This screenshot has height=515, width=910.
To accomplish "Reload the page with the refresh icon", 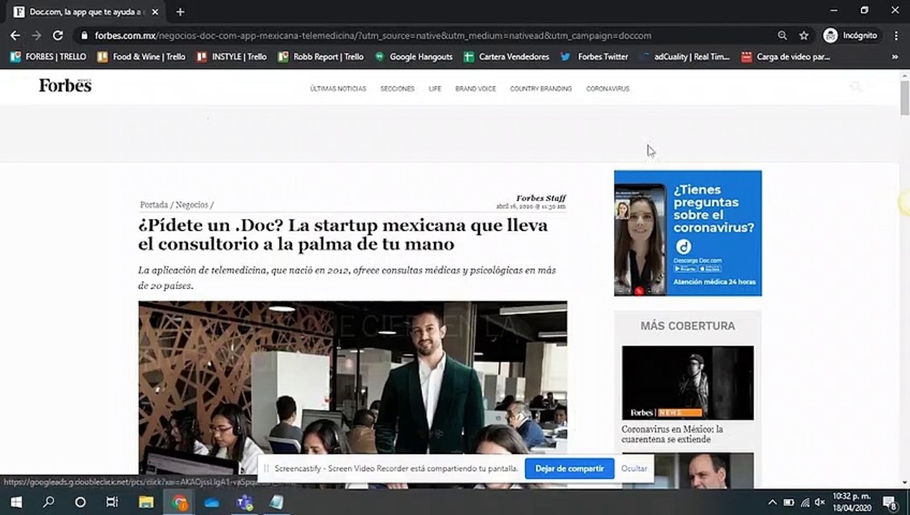I will point(58,35).
